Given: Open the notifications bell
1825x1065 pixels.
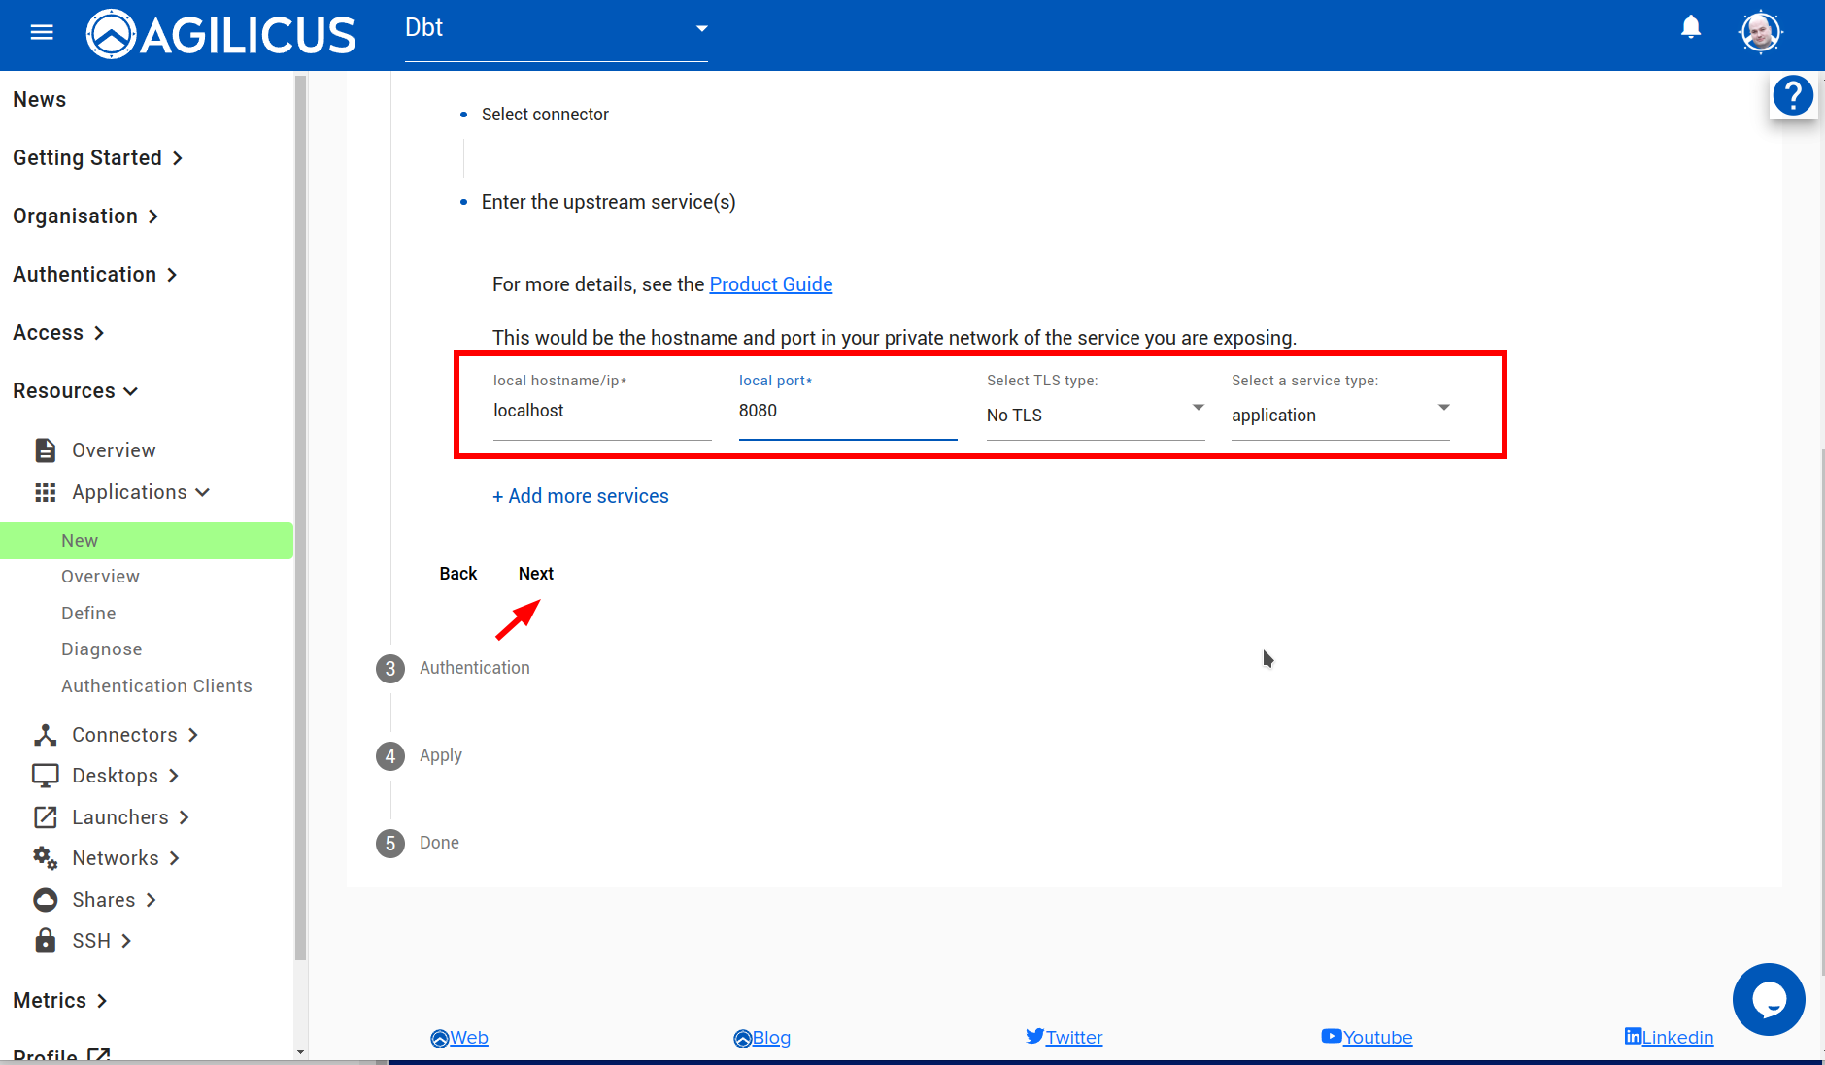Looking at the screenshot, I should coord(1690,28).
